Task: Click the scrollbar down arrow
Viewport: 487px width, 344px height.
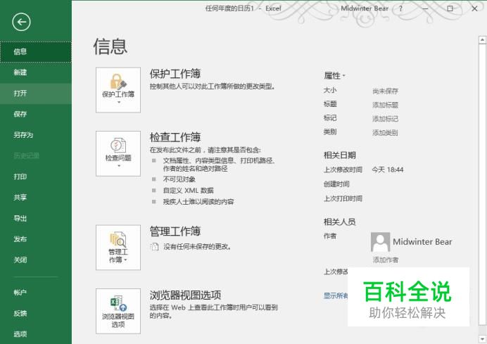Action: [x=482, y=338]
